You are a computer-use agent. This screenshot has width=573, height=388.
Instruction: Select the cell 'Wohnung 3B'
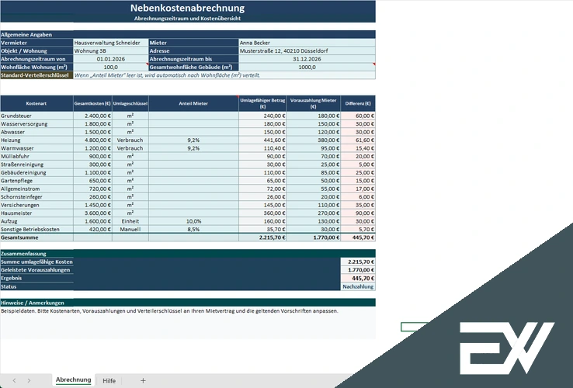point(111,50)
